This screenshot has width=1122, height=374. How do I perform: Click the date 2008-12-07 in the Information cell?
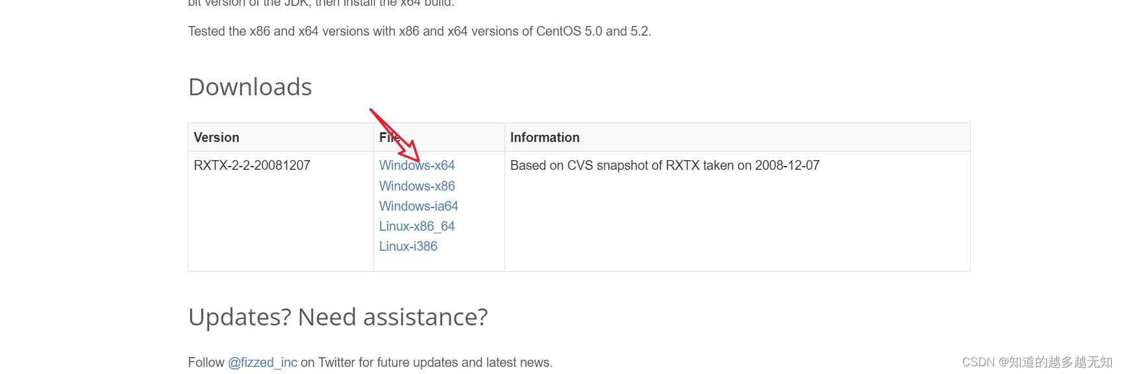click(x=787, y=165)
